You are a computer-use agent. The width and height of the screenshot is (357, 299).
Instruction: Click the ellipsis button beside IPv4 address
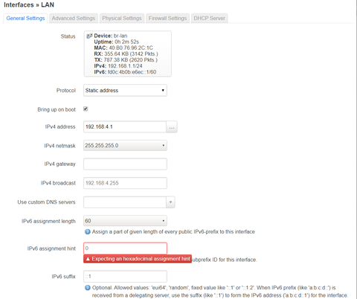point(172,127)
